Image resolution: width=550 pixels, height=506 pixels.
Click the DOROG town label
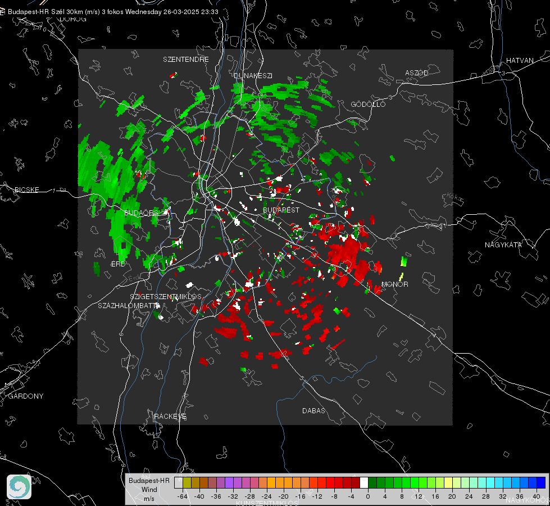click(73, 19)
